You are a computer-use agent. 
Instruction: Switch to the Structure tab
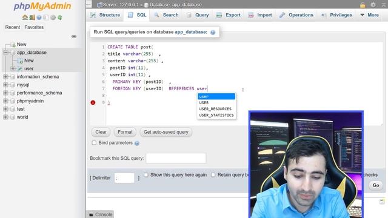[x=105, y=15]
